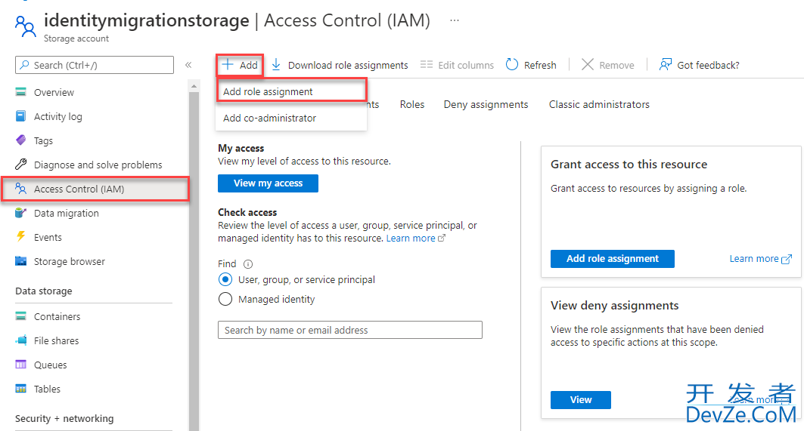Collapse the sidebar with double chevron

(188, 65)
